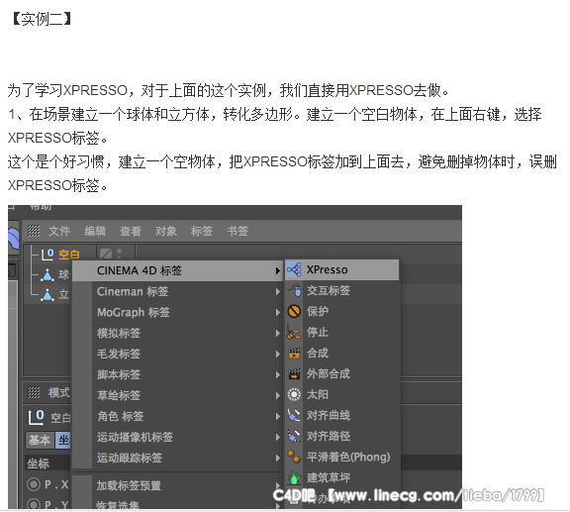
Task: Click the 建筑草坪 grass icon
Action: point(295,477)
